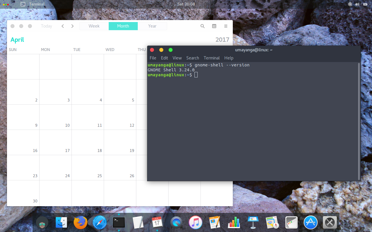Search events with Calendar magnifier icon

click(x=203, y=26)
